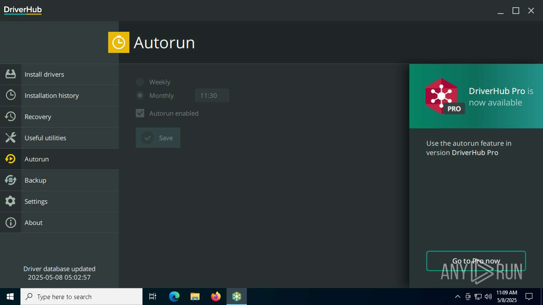Open Useful utilities menu item

[x=59, y=138]
